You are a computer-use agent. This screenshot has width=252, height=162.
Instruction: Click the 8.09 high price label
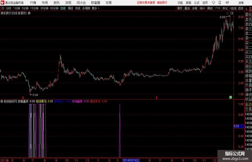222,17
